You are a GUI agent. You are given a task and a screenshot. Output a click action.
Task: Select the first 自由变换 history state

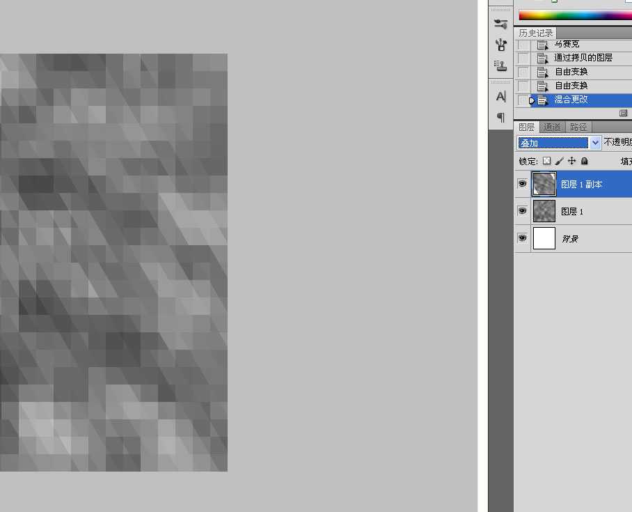[573, 72]
